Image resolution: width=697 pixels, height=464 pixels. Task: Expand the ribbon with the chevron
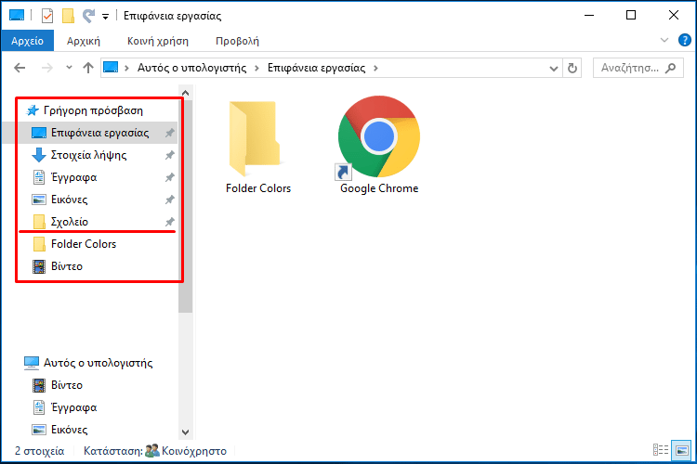[664, 41]
